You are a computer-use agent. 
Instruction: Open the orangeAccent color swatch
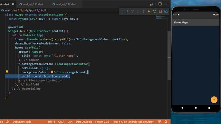point(52,72)
